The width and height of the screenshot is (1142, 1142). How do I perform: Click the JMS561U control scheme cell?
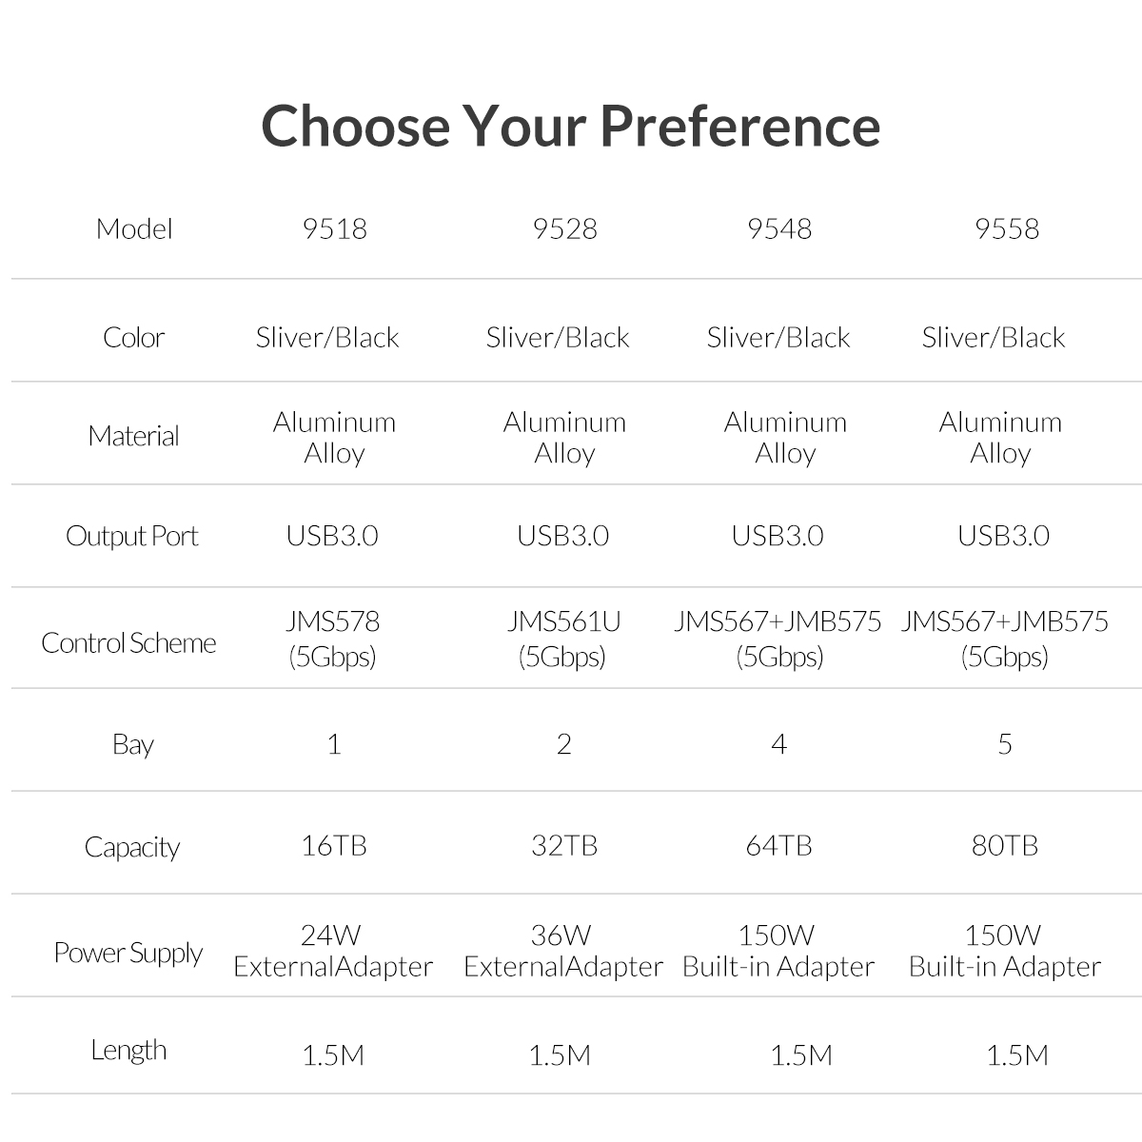click(563, 639)
